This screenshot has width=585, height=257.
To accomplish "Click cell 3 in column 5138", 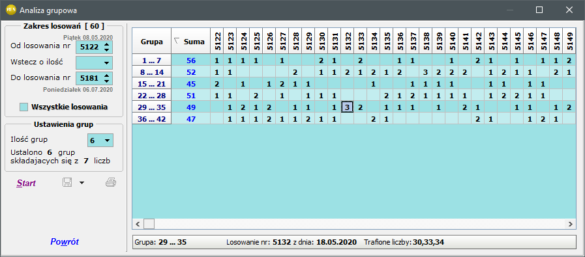I will click(426, 72).
